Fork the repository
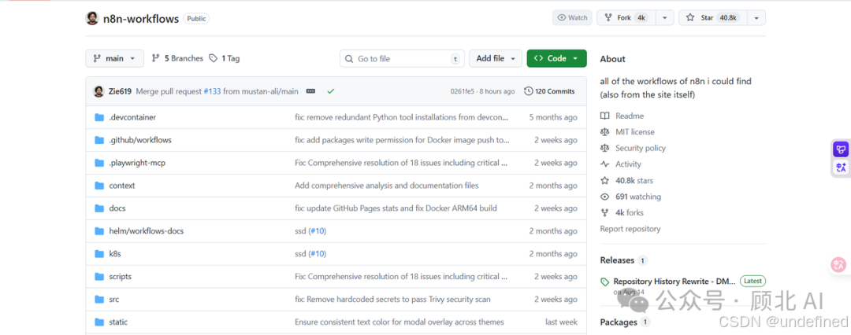The width and height of the screenshot is (851, 335). coord(626,18)
